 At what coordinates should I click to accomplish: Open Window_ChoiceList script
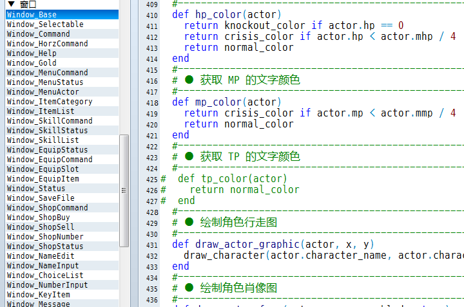tap(62, 275)
